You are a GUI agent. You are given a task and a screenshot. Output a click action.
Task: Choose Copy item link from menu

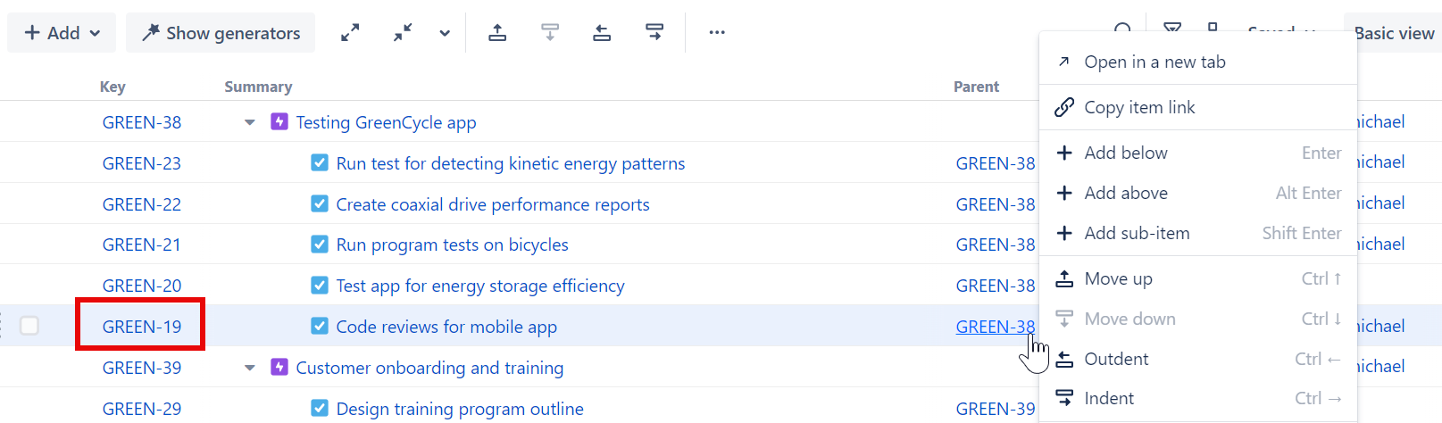pyautogui.click(x=1138, y=107)
